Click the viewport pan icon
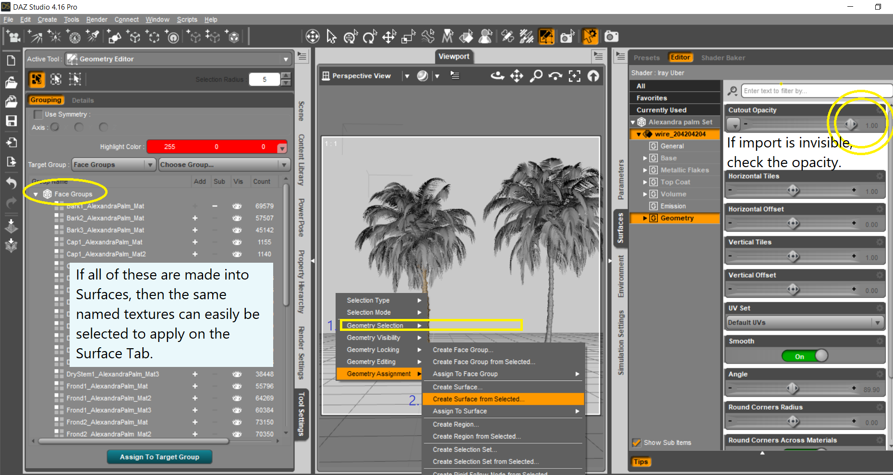893x475 pixels. pos(517,76)
